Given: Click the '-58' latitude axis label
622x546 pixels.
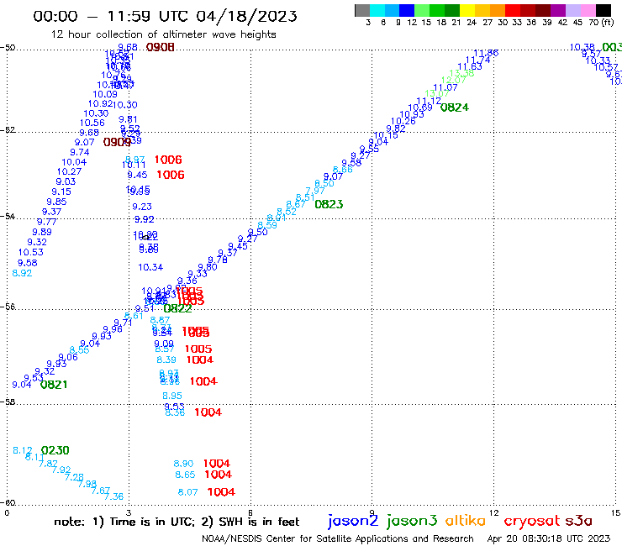Looking at the screenshot, I should (x=8, y=402).
